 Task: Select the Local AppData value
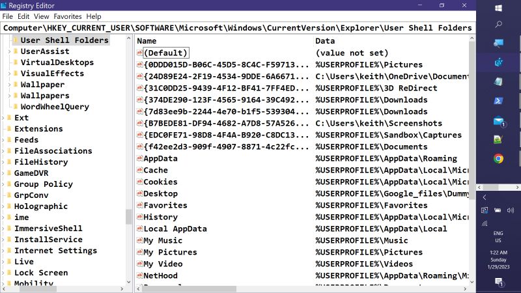175,229
